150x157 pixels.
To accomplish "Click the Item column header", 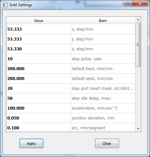I will pos(103,21).
